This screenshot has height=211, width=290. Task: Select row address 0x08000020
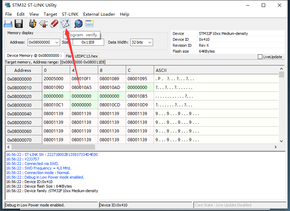point(24,96)
